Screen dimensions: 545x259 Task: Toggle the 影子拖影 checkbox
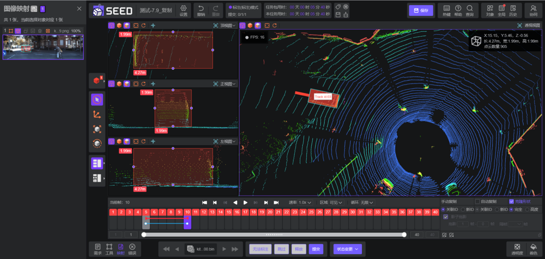click(446, 217)
